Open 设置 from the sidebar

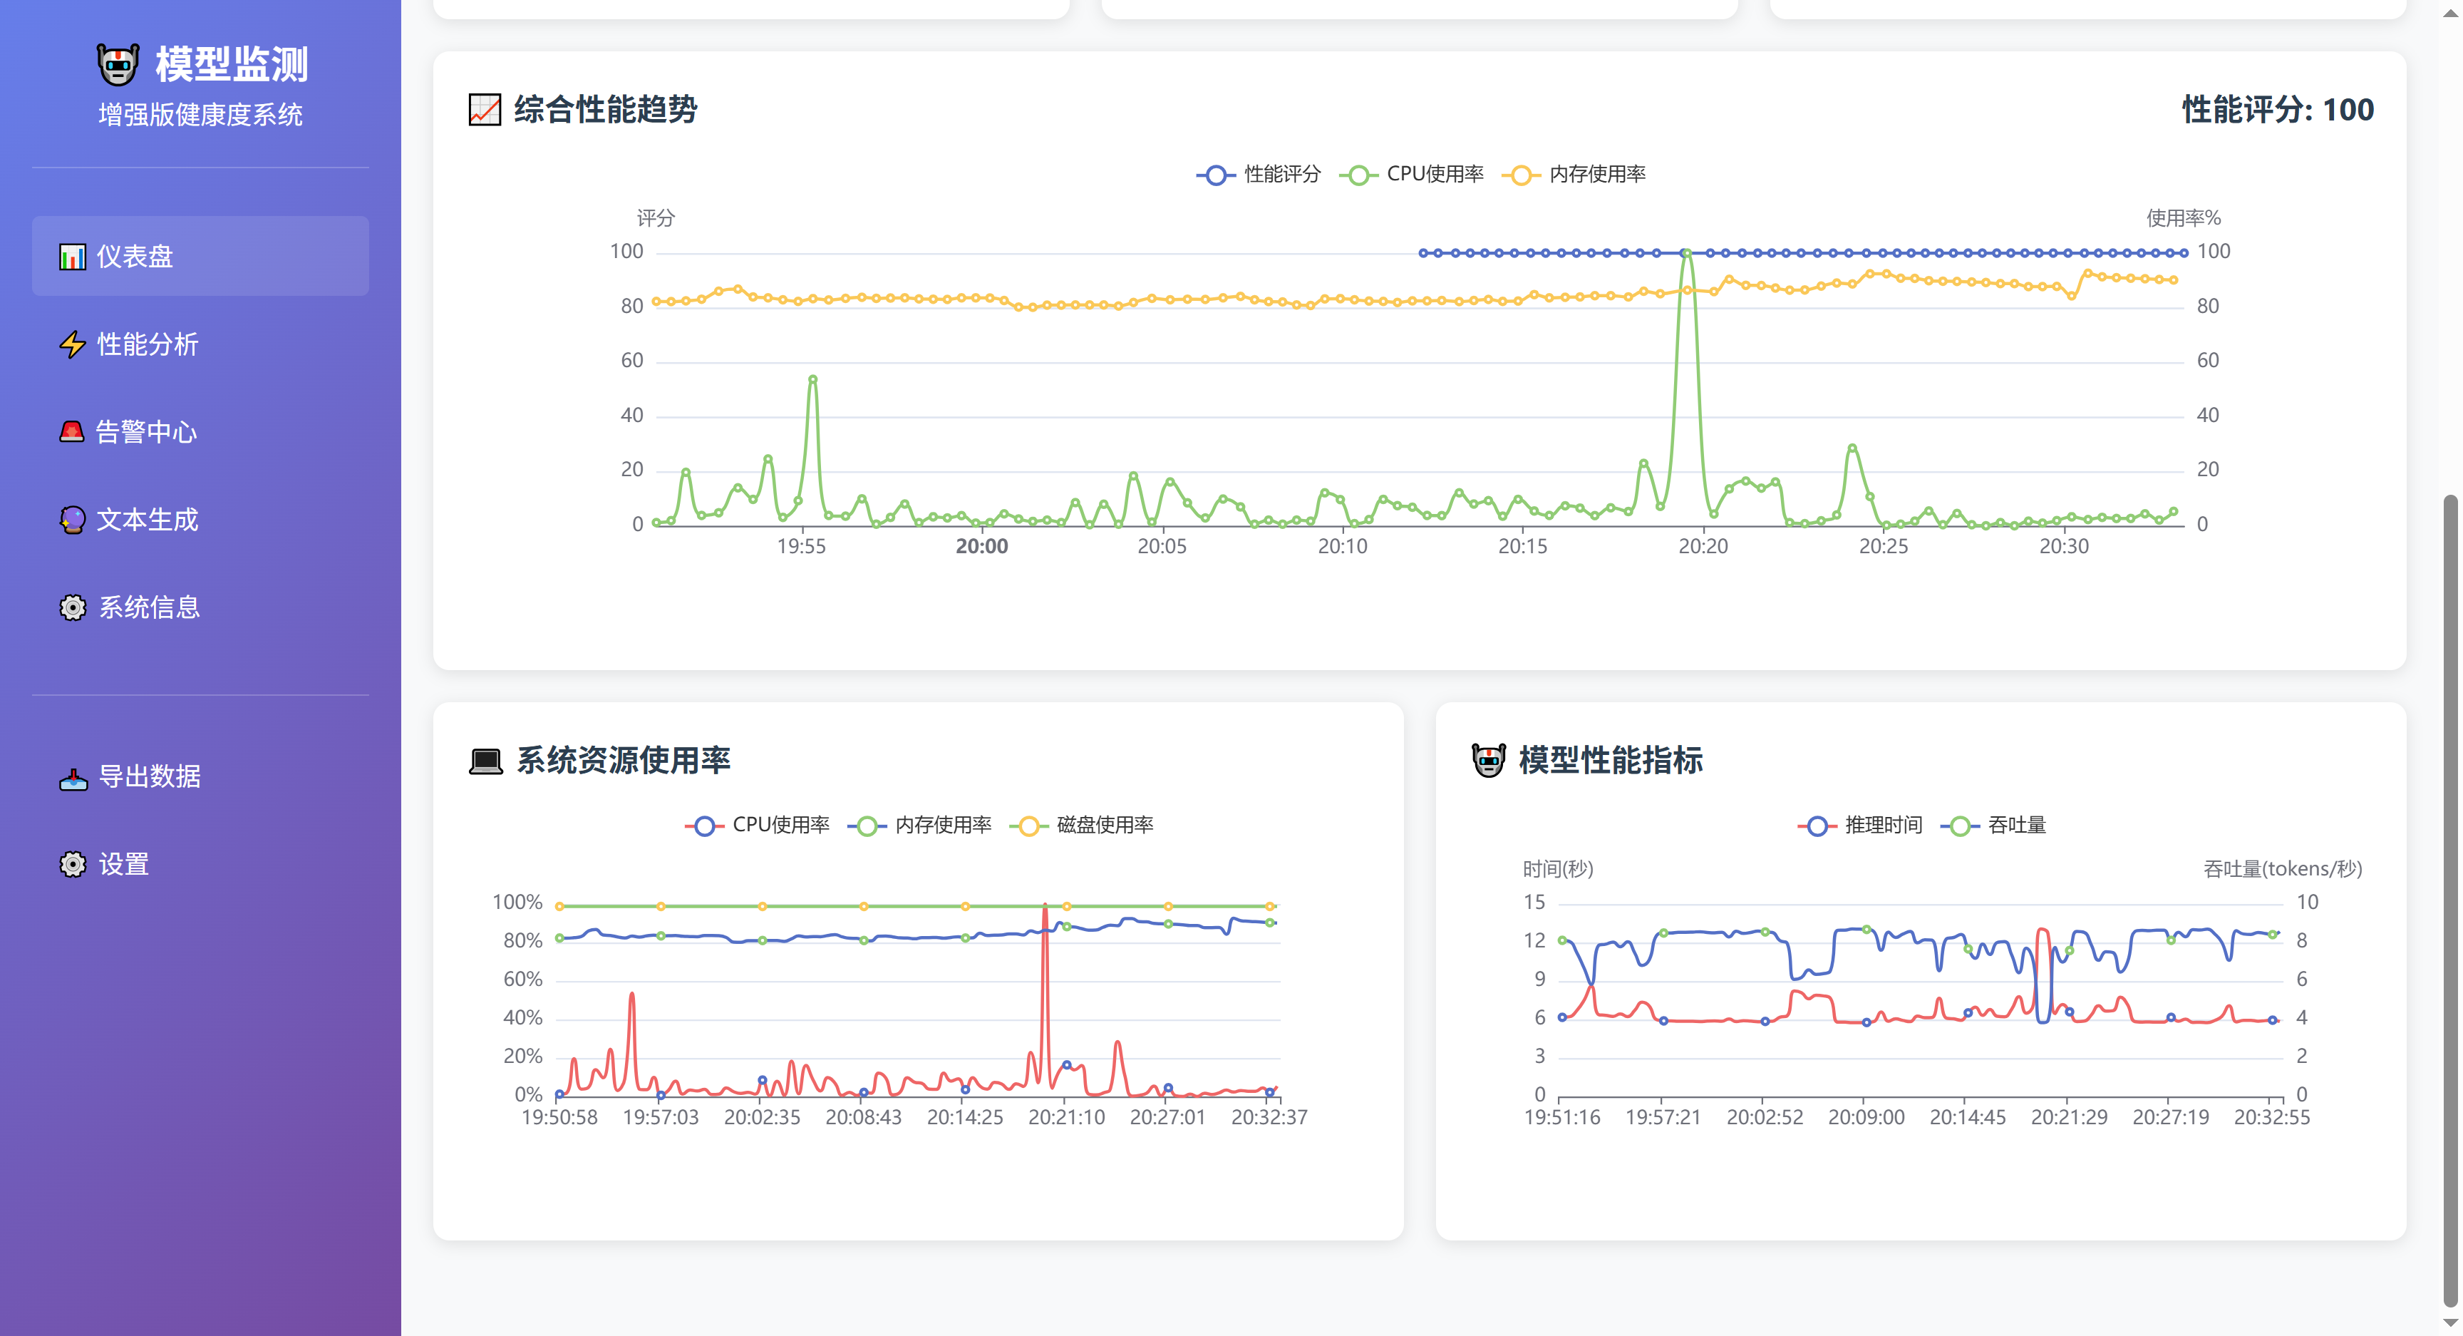[124, 865]
